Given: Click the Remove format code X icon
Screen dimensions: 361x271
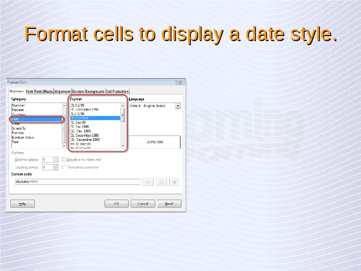Looking at the screenshot, I should [175, 182].
